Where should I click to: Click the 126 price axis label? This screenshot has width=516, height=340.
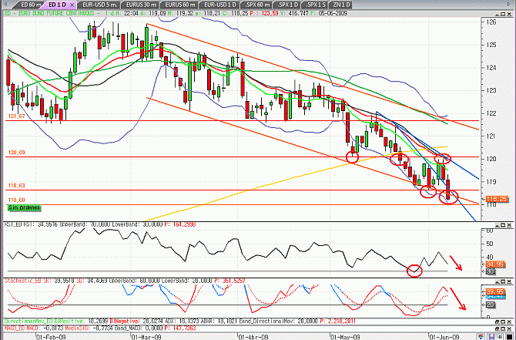(x=491, y=22)
